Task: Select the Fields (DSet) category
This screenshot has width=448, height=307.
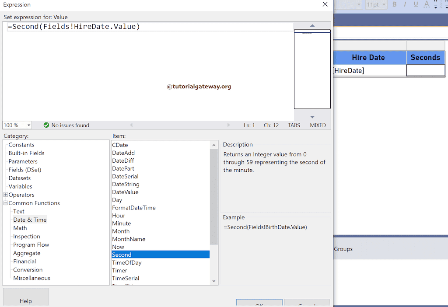Action: (25, 170)
